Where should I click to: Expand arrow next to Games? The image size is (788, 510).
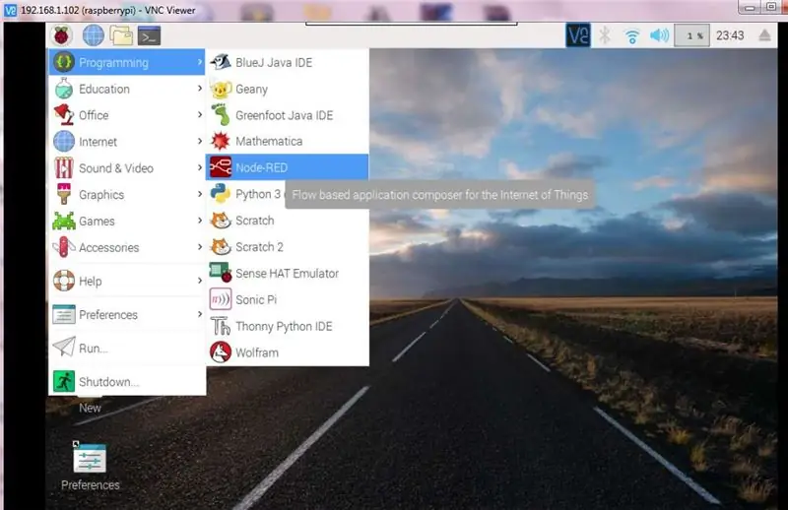(x=200, y=221)
